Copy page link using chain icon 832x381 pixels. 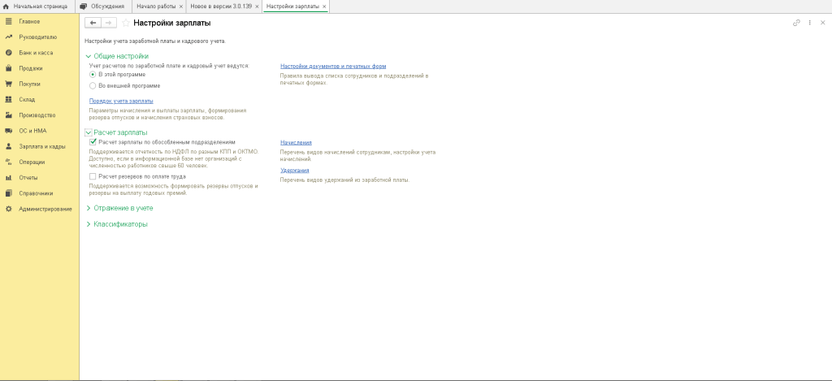point(796,23)
